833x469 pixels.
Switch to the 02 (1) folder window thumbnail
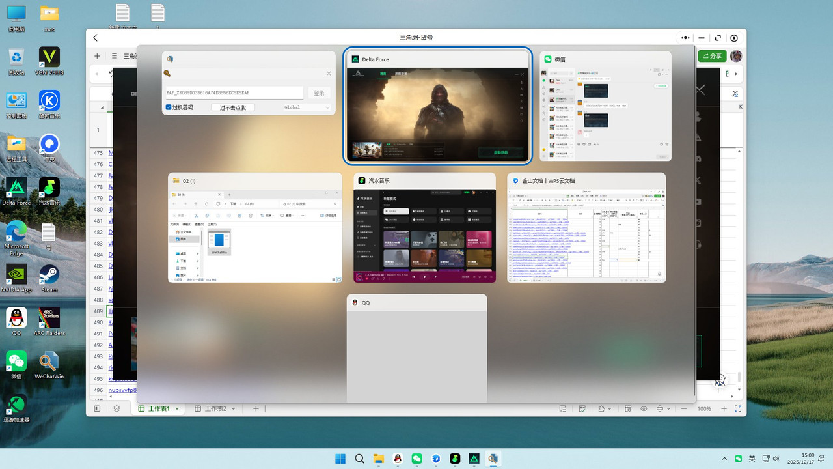click(x=255, y=227)
